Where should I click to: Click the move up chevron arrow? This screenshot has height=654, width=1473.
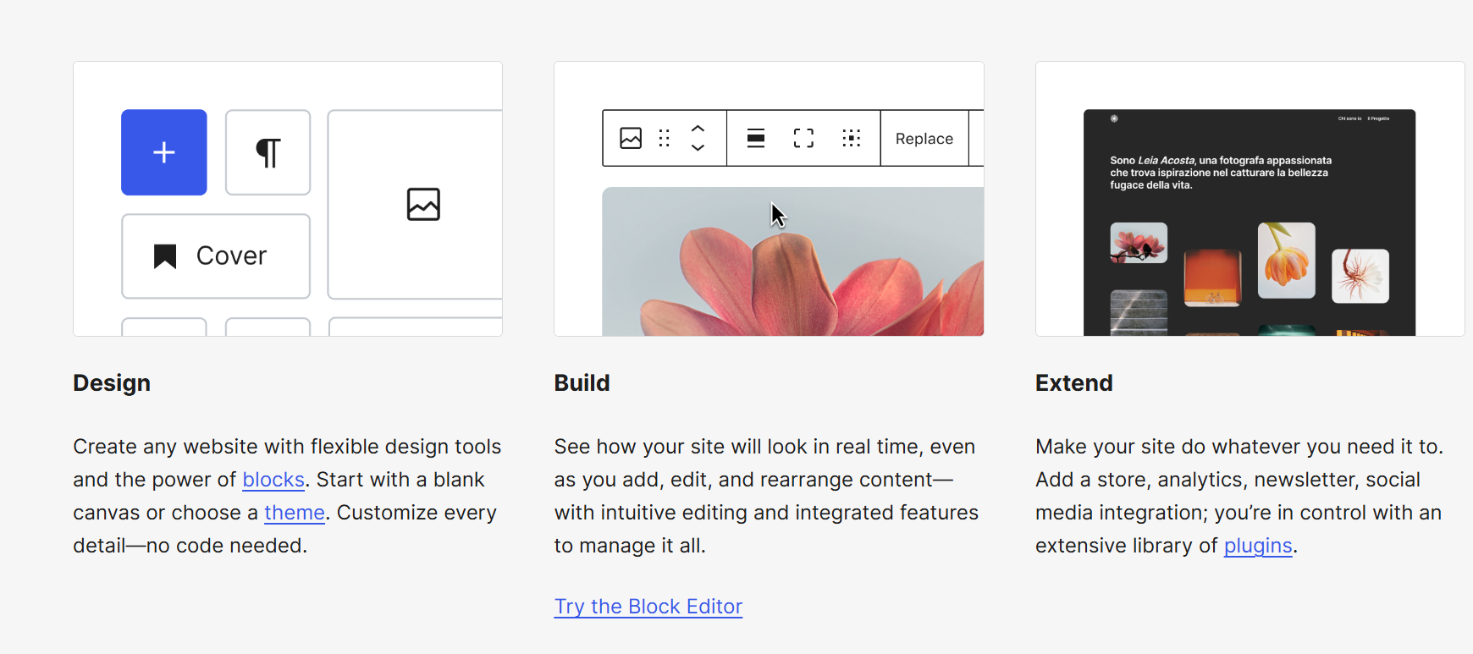[x=698, y=129]
